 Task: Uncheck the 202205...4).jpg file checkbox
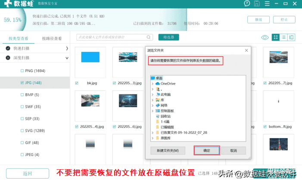[x=77, y=126]
